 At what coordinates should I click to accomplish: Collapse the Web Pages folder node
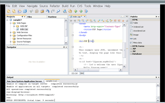[x=11, y=23]
